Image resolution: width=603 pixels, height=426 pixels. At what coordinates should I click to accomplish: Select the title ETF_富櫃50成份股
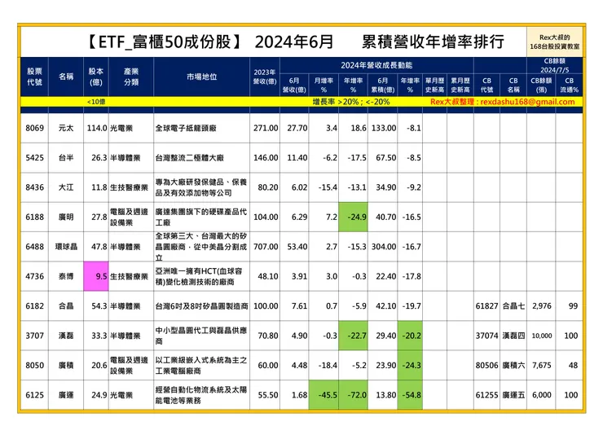pos(165,42)
